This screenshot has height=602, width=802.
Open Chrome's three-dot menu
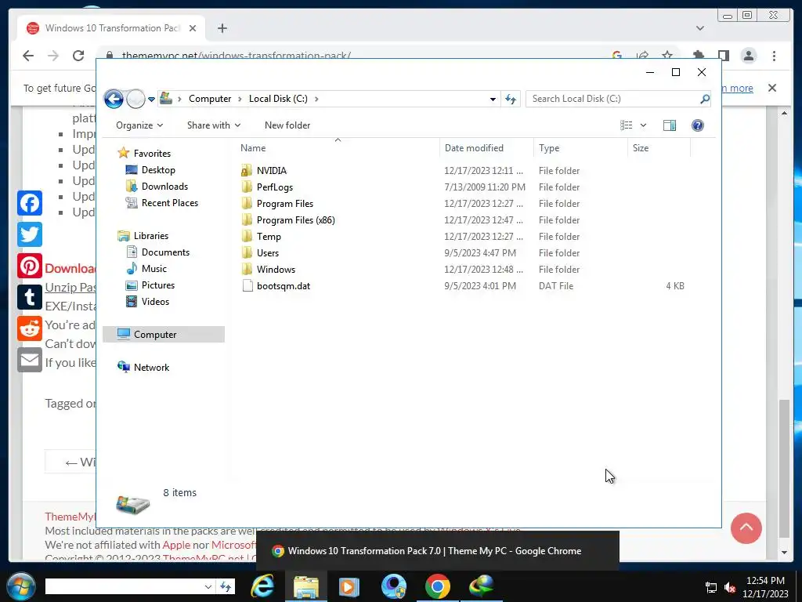tap(774, 56)
